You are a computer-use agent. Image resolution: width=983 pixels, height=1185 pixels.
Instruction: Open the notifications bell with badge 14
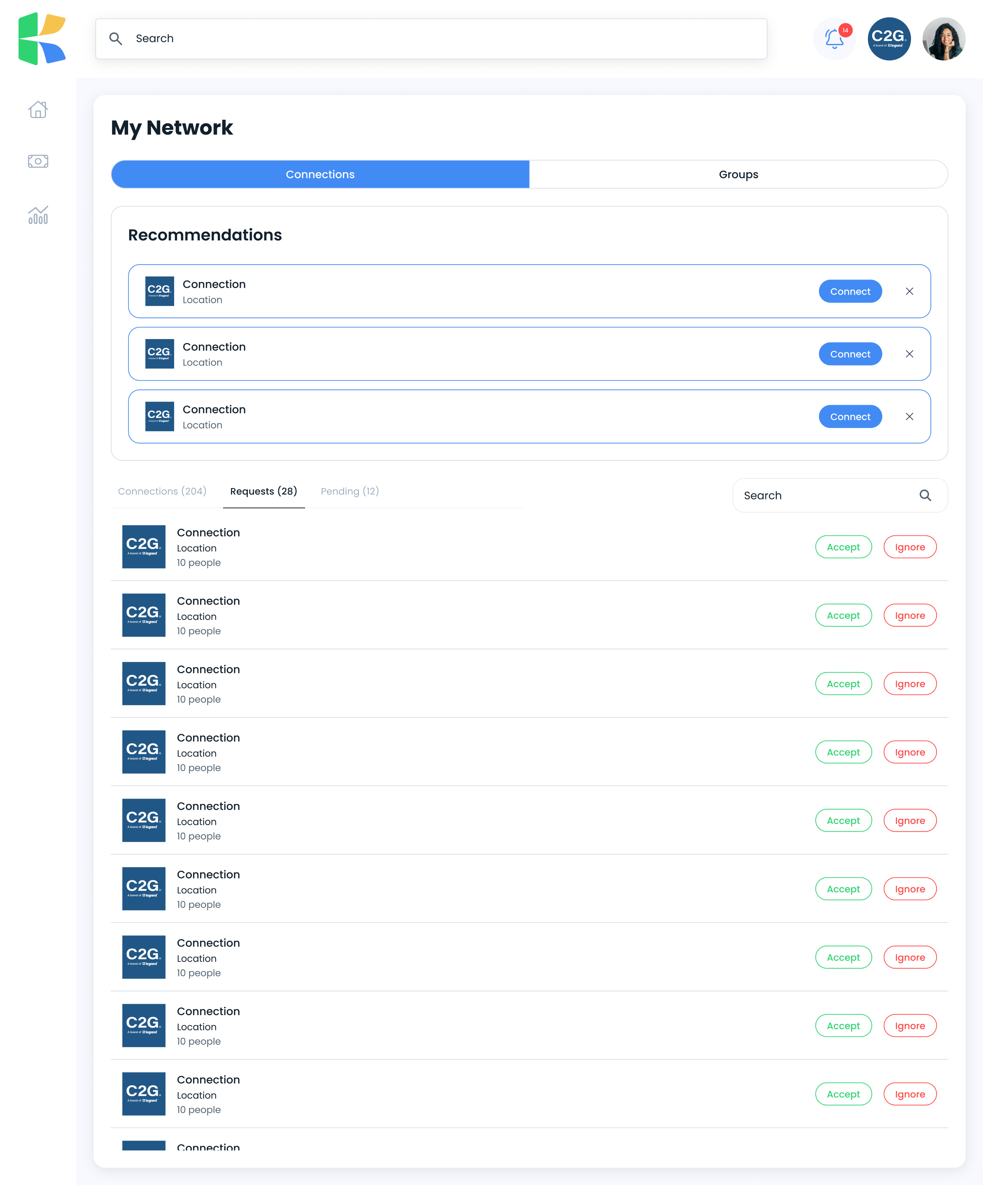(x=835, y=38)
